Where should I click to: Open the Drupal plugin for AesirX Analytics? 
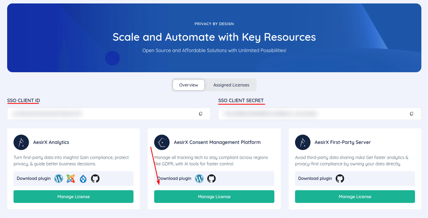pos(83,179)
